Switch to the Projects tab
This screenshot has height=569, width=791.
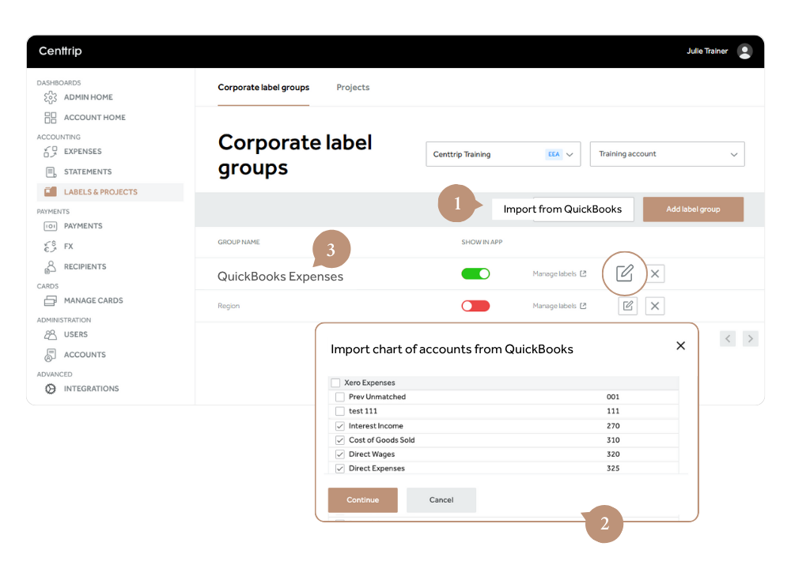click(353, 88)
